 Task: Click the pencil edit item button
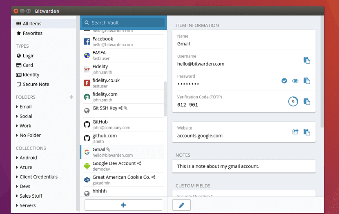click(181, 205)
